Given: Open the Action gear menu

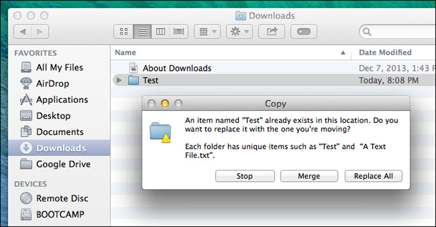Looking at the screenshot, I should coord(239,31).
